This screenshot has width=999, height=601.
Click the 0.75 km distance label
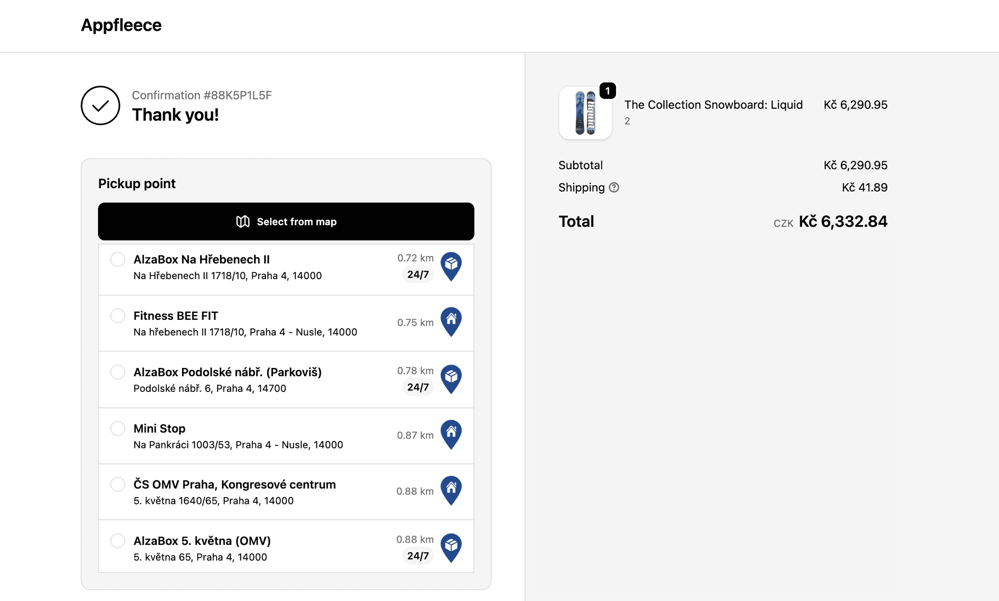(415, 322)
